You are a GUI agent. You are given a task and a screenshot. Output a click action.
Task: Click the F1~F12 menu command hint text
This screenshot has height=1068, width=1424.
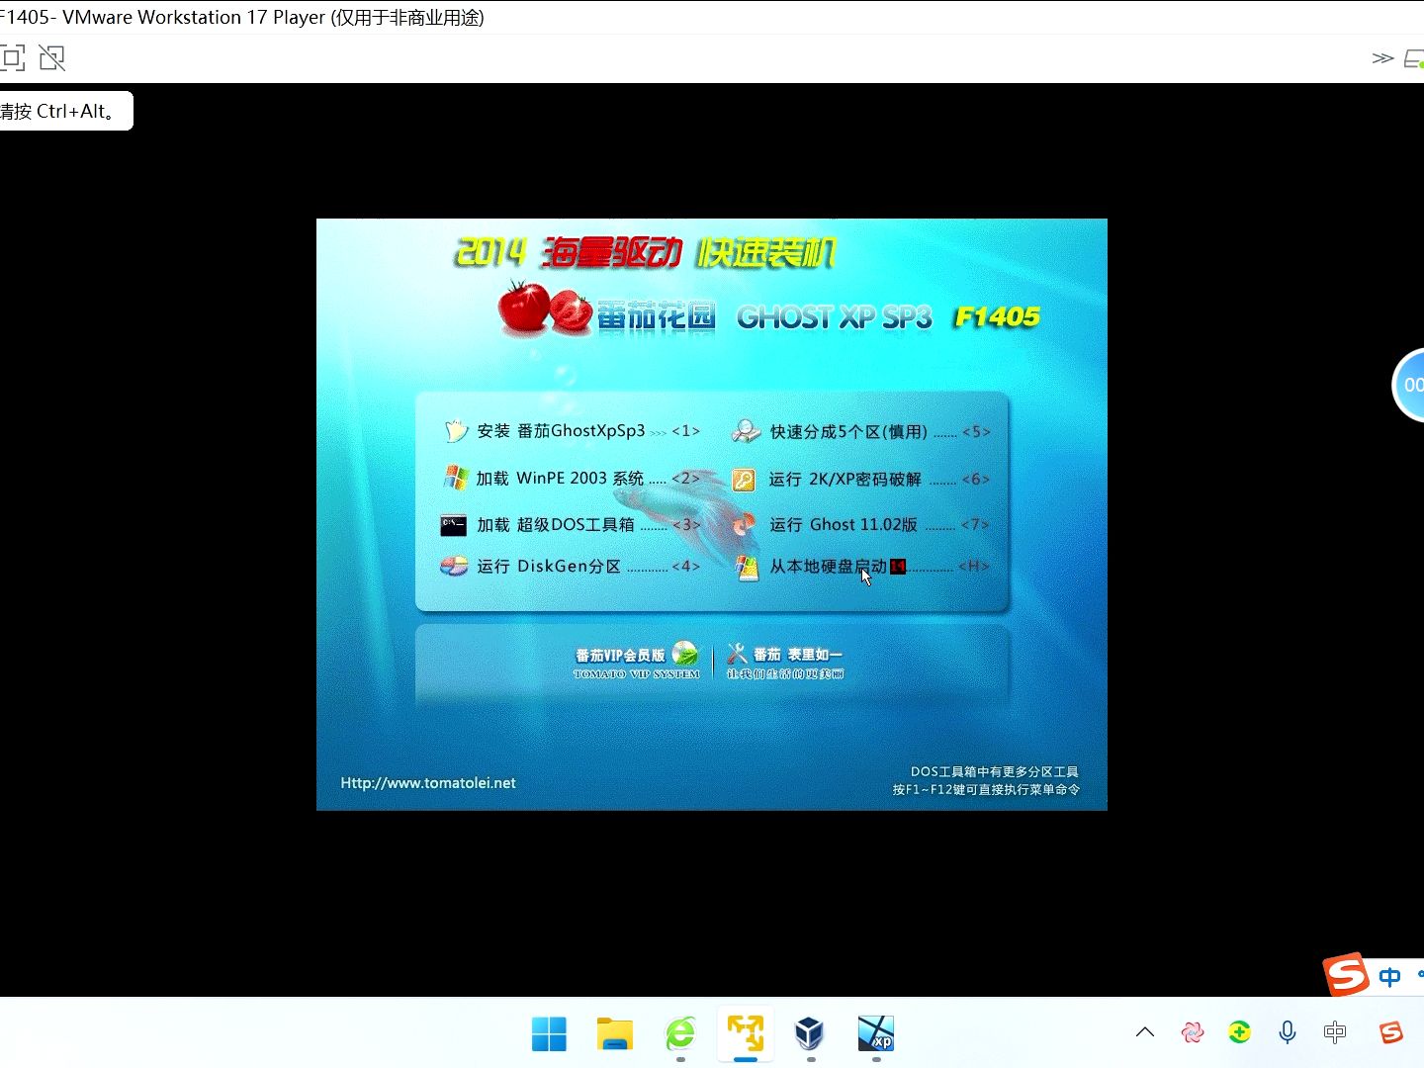[x=986, y=789]
